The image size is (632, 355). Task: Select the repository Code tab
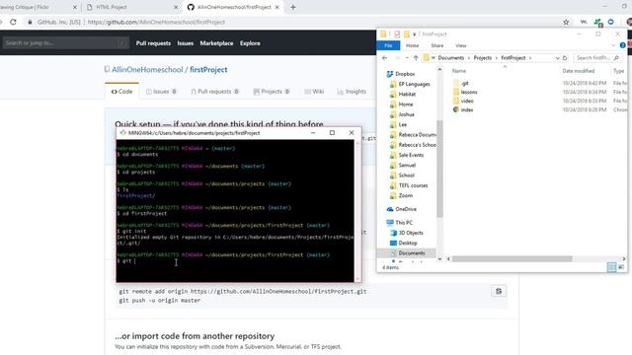pos(121,92)
